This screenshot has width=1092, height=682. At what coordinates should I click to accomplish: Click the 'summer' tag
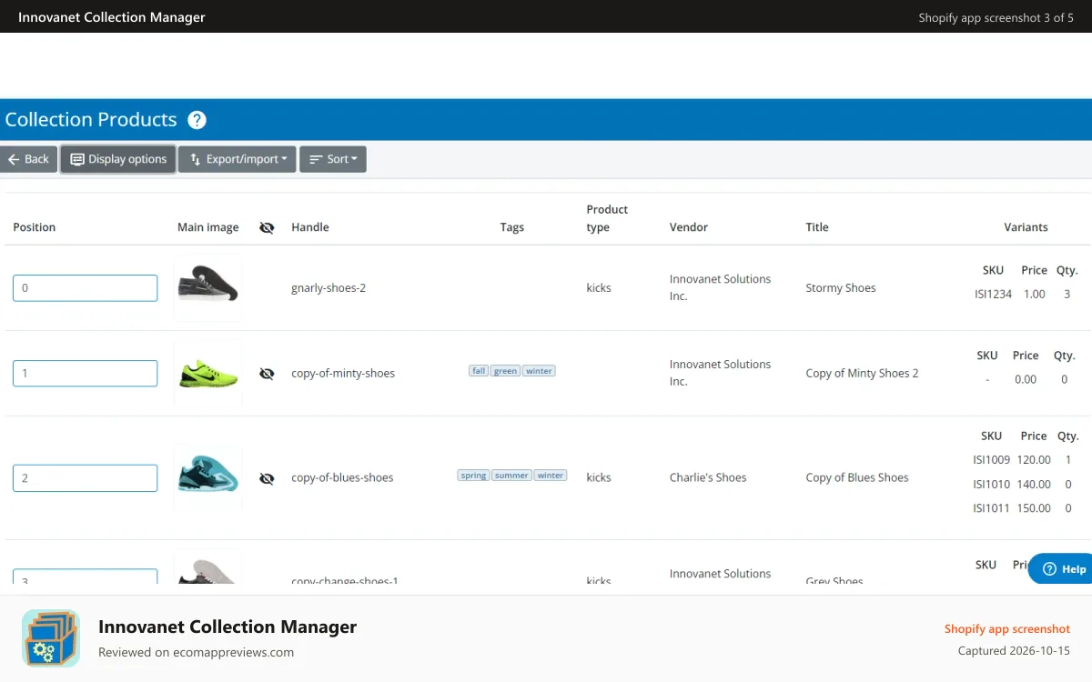pos(511,476)
